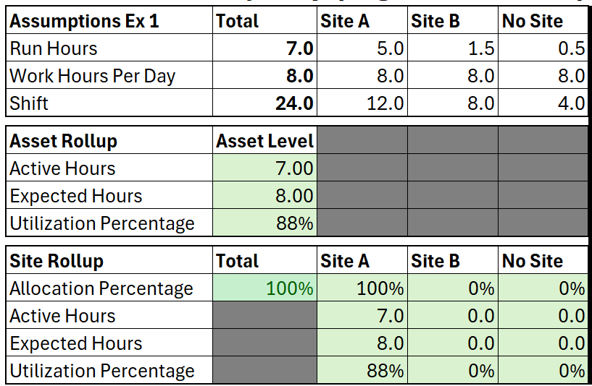Select the Site Rollup header cell
The image size is (592, 386).
pyautogui.click(x=109, y=260)
